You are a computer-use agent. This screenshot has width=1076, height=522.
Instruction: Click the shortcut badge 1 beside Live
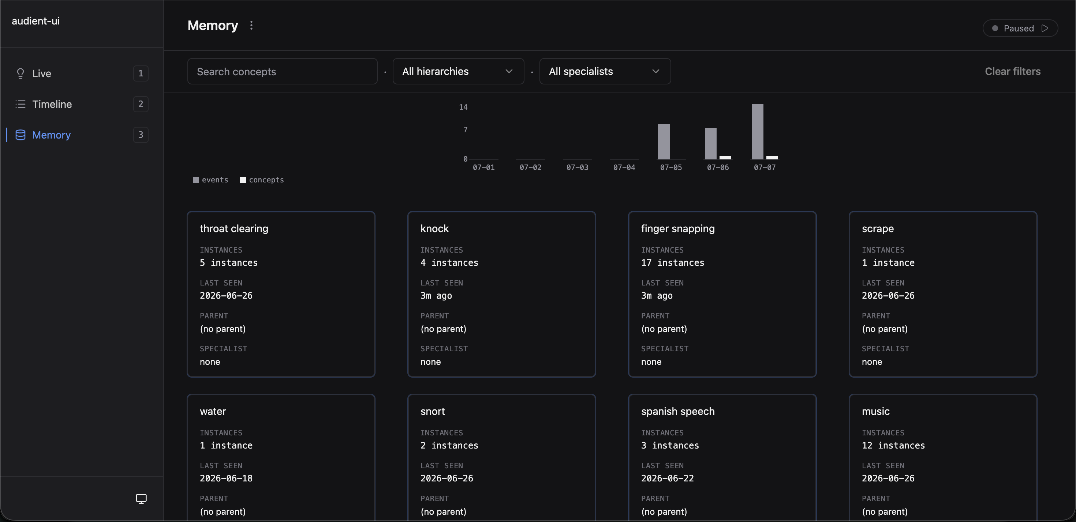(141, 73)
